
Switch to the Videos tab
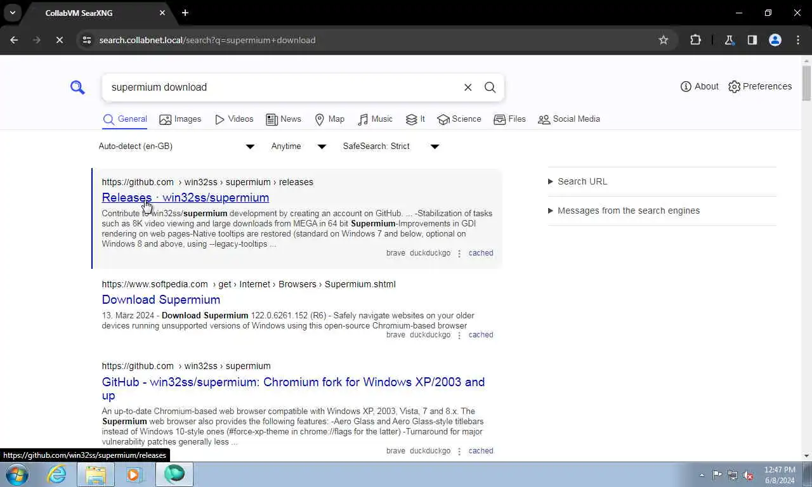234,119
